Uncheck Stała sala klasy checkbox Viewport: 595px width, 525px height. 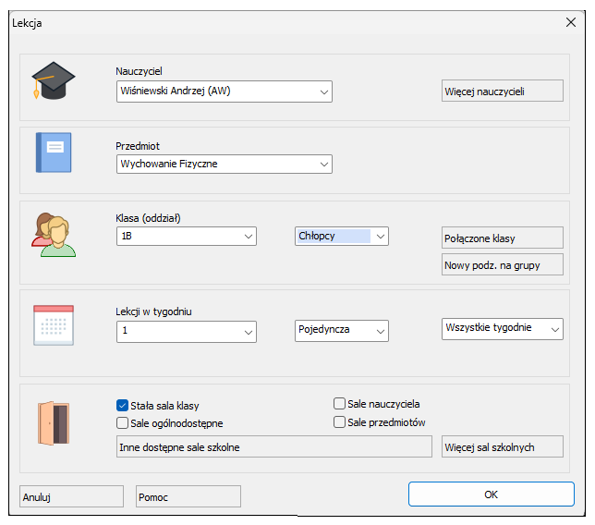pos(122,406)
